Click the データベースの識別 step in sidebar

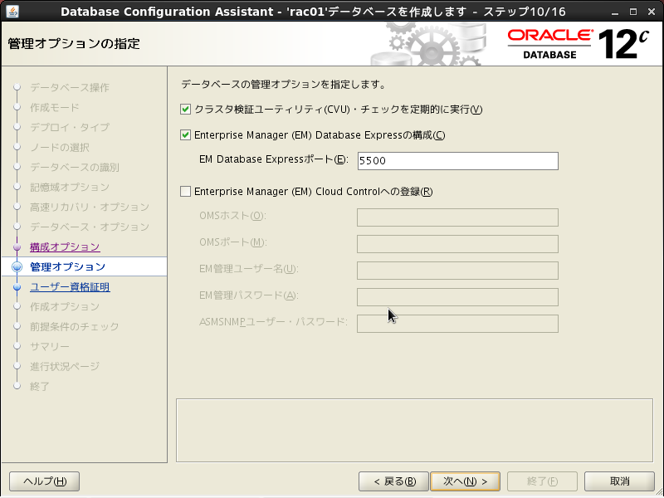tap(75, 168)
